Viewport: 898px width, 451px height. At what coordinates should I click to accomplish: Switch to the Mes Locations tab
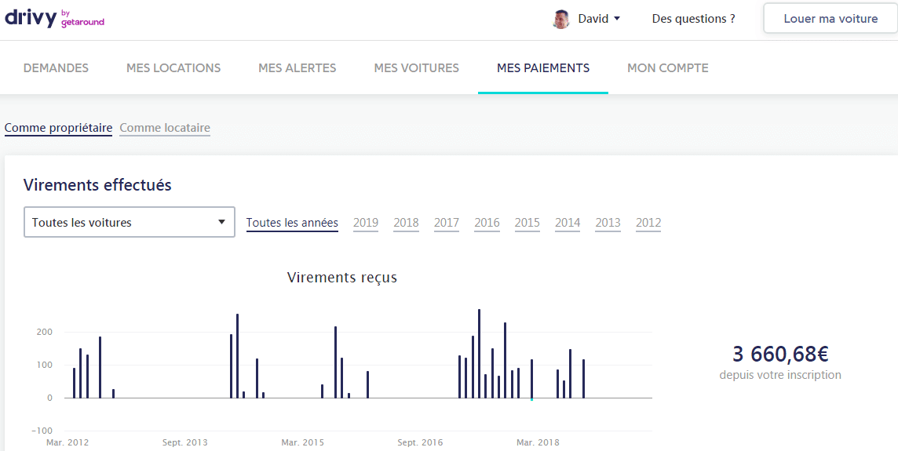pyautogui.click(x=173, y=68)
